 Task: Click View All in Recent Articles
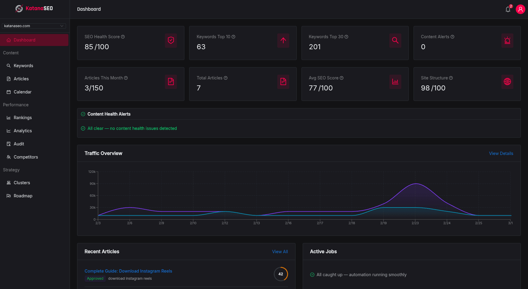(280, 251)
